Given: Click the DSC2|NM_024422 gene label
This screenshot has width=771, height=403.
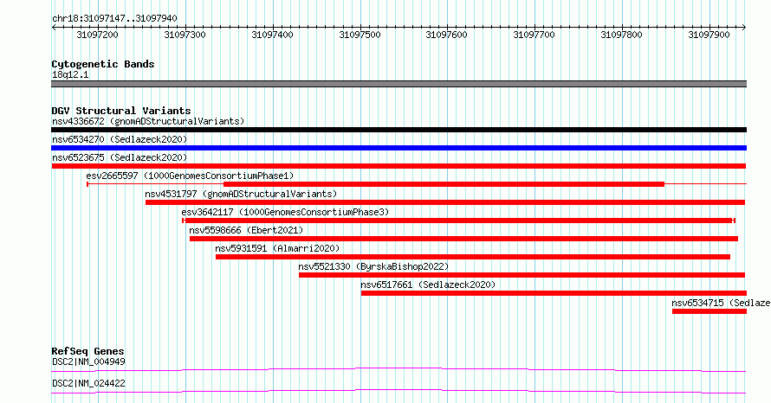Looking at the screenshot, I should pos(88,383).
